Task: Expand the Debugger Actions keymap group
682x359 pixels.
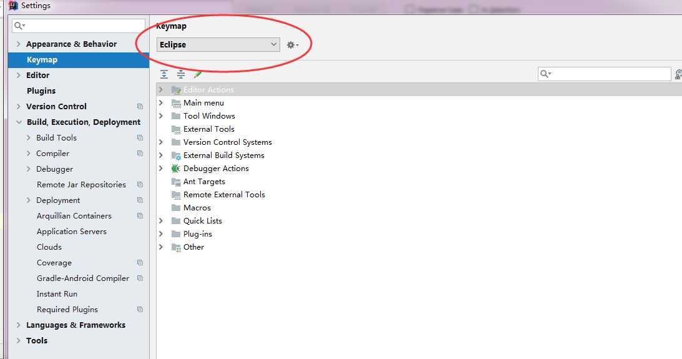Action: point(161,169)
